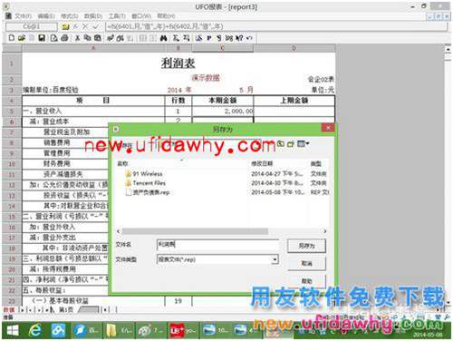
Task: Click the file list left scroll arrow
Action: tap(119, 231)
